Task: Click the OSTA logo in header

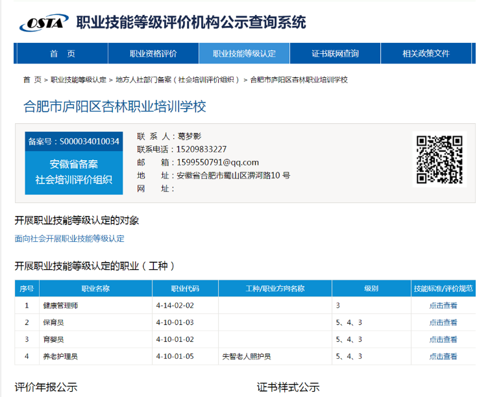Action: [44, 23]
